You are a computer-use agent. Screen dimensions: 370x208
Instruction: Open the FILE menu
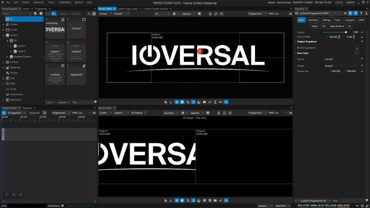tap(8, 2)
